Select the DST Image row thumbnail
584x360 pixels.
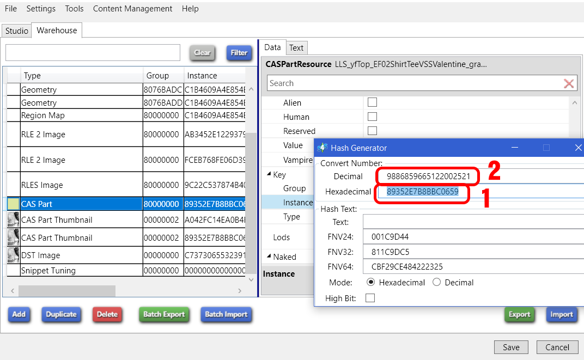coord(14,255)
